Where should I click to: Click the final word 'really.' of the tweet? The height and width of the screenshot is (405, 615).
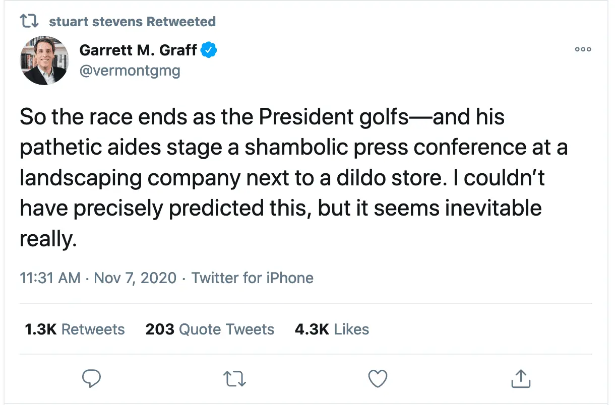point(48,239)
